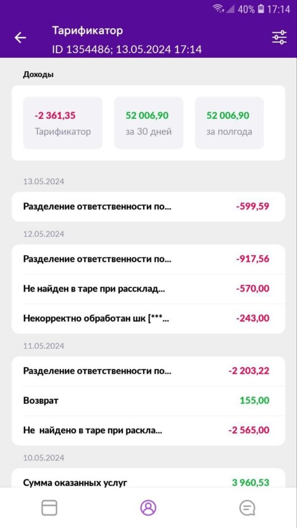Tap the cellular signal icon

point(230,9)
